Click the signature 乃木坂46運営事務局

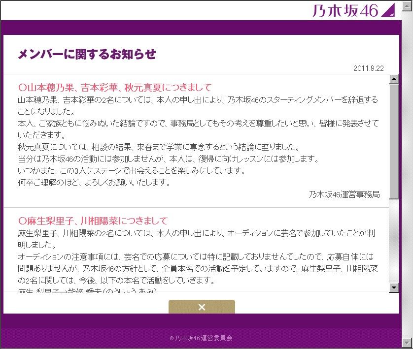pyautogui.click(x=344, y=194)
